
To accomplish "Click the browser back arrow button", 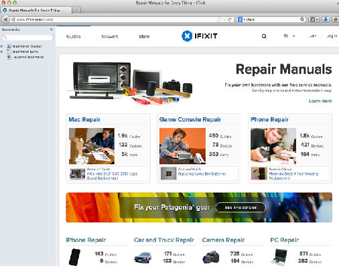I will 5,19.
